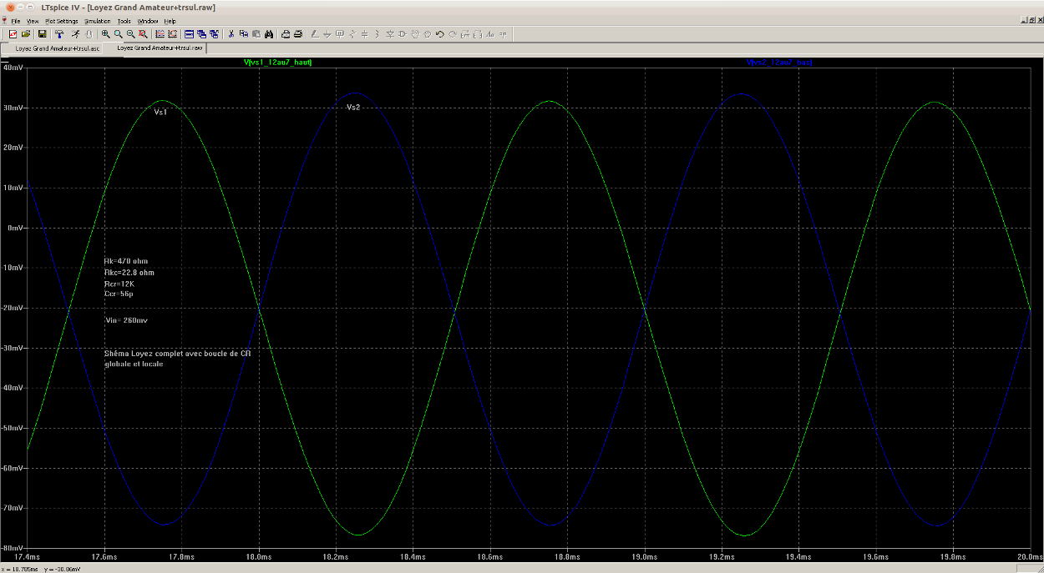
Task: Open the Control Panel hammer icon
Action: tap(59, 34)
